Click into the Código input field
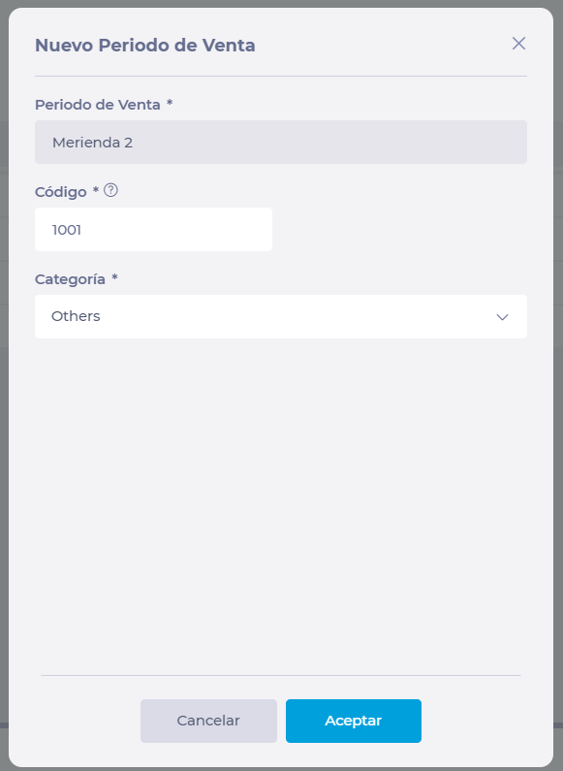This screenshot has height=771, width=563. [153, 229]
